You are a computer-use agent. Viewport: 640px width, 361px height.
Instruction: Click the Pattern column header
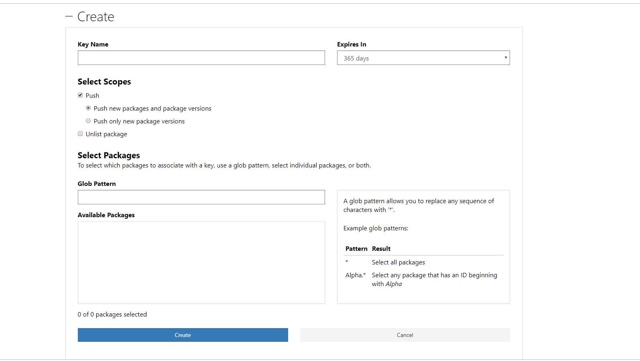tap(356, 248)
